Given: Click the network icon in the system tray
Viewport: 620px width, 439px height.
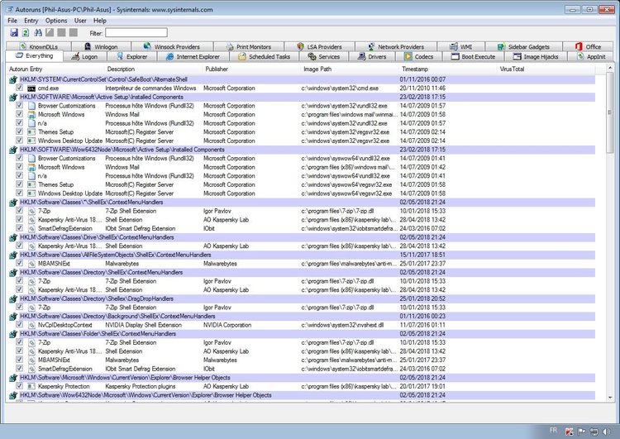Looking at the screenshot, I should [594, 432].
